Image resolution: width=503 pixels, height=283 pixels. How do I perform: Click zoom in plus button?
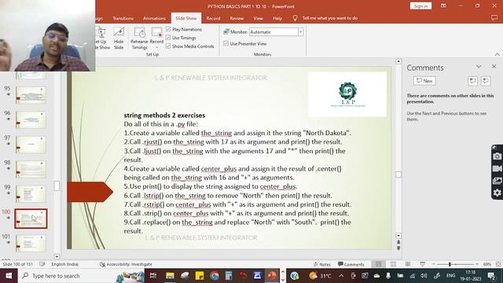click(x=477, y=264)
